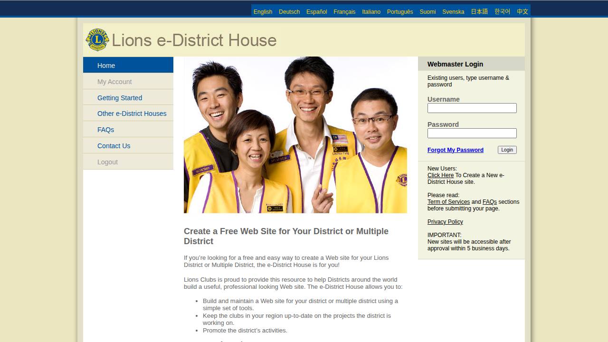Select the 한국어 language link
Screen dimensions: 608x342
click(x=502, y=11)
